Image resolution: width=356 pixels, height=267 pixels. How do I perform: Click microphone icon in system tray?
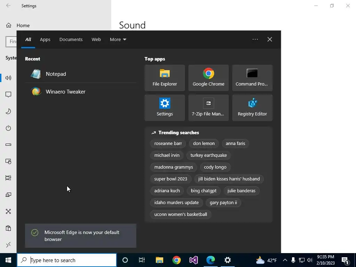[x=293, y=260]
